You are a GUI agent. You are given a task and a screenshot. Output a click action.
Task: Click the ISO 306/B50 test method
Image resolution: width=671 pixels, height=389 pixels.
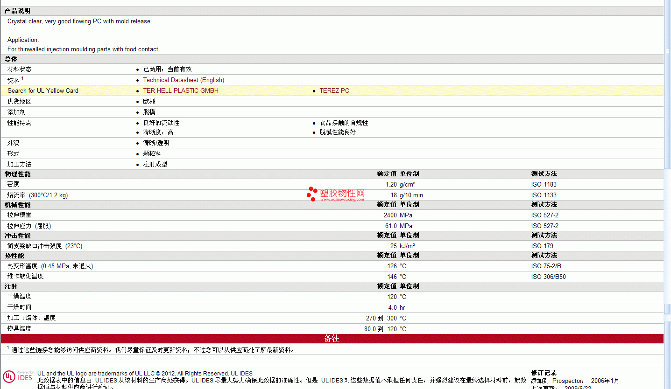(549, 277)
